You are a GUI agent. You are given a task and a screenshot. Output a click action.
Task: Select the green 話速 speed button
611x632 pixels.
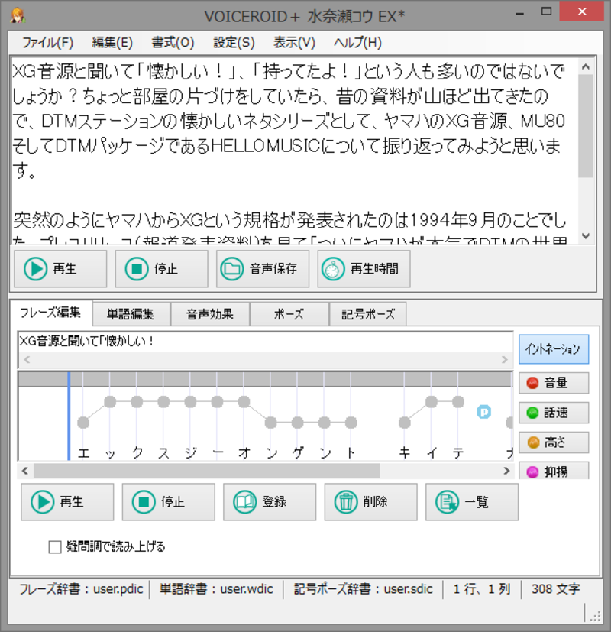[x=554, y=413]
